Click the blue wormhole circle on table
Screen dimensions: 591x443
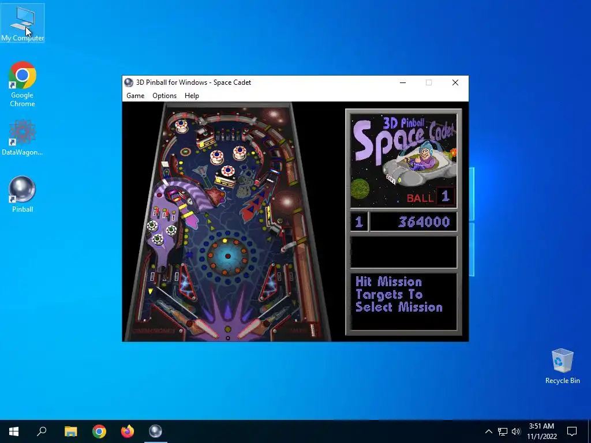(227, 257)
